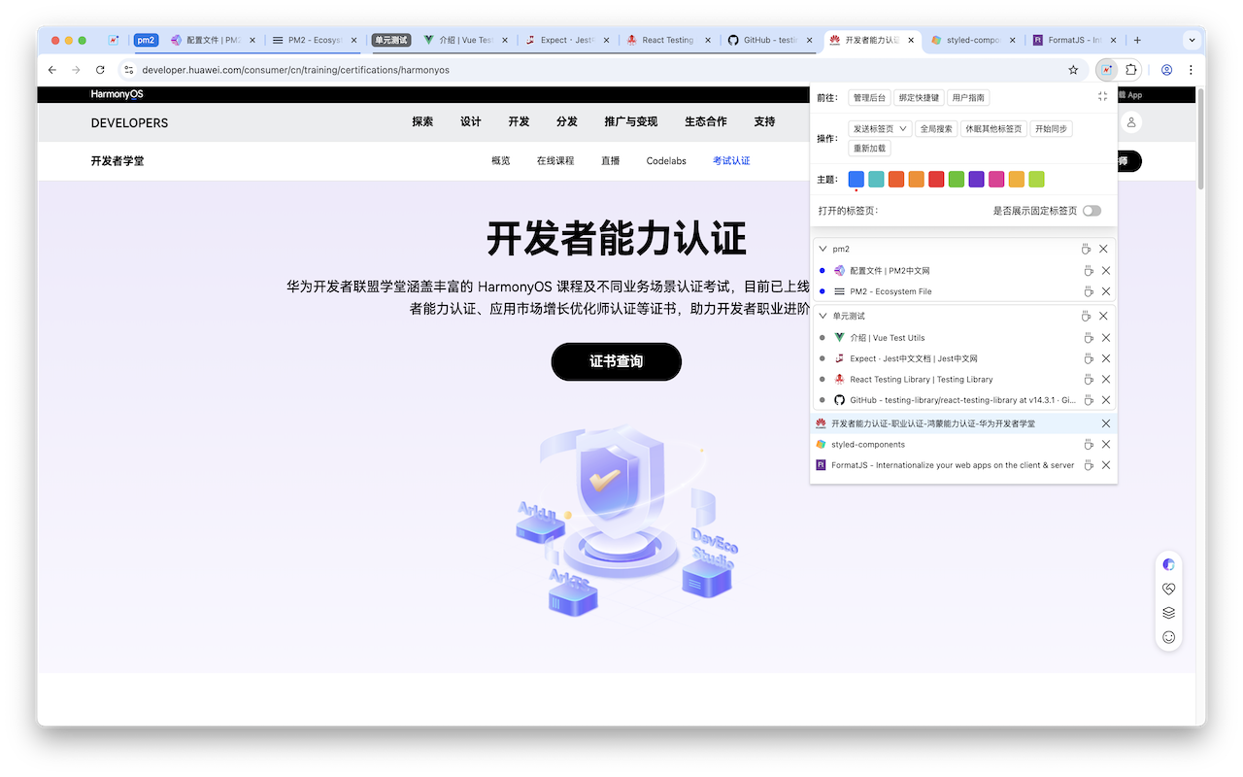The width and height of the screenshot is (1243, 777).
Task: Open the Codelabs nav item
Action: point(666,161)
